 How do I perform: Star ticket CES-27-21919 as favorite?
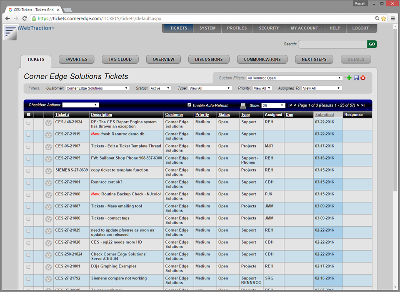48,135
